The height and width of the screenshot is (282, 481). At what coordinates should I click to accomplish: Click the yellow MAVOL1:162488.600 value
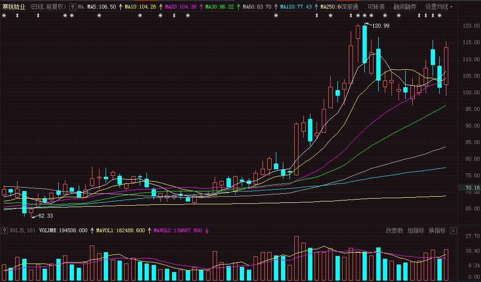[x=120, y=230]
